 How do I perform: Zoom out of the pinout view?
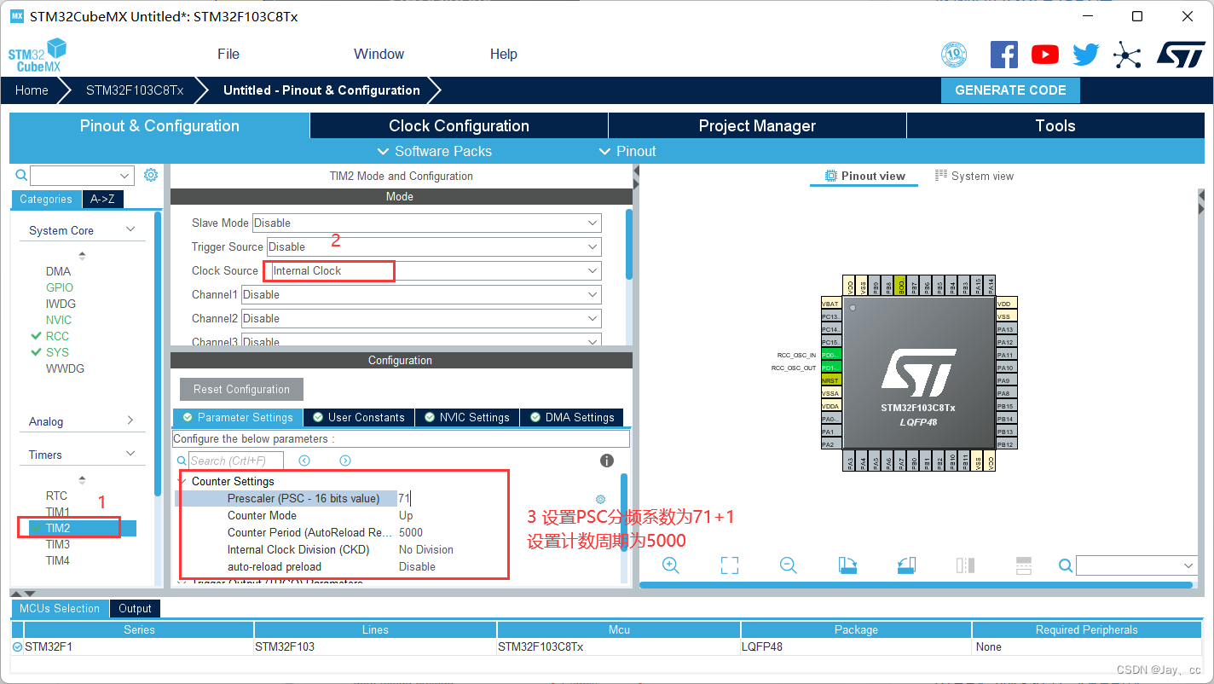coord(789,565)
